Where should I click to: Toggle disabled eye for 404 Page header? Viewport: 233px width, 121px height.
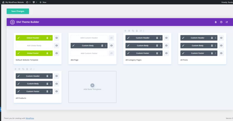[x=111, y=38]
